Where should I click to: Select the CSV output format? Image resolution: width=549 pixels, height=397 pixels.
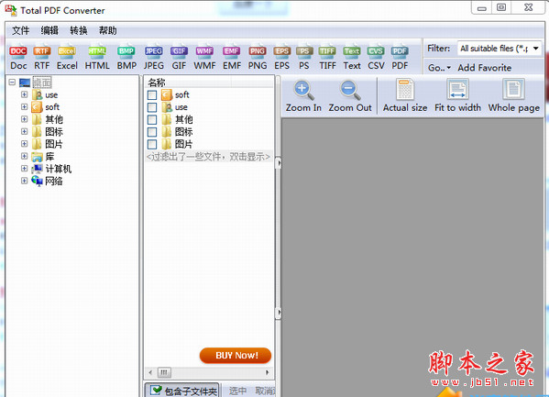coord(376,58)
